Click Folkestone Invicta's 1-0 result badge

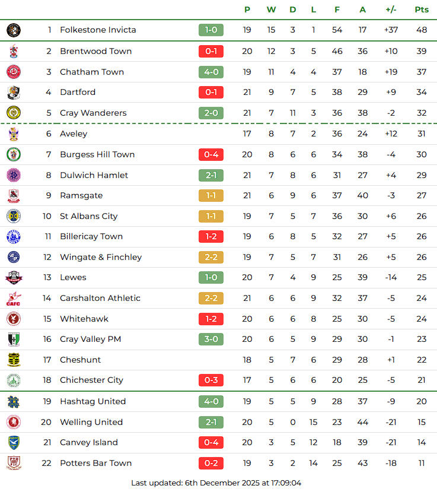(x=211, y=30)
